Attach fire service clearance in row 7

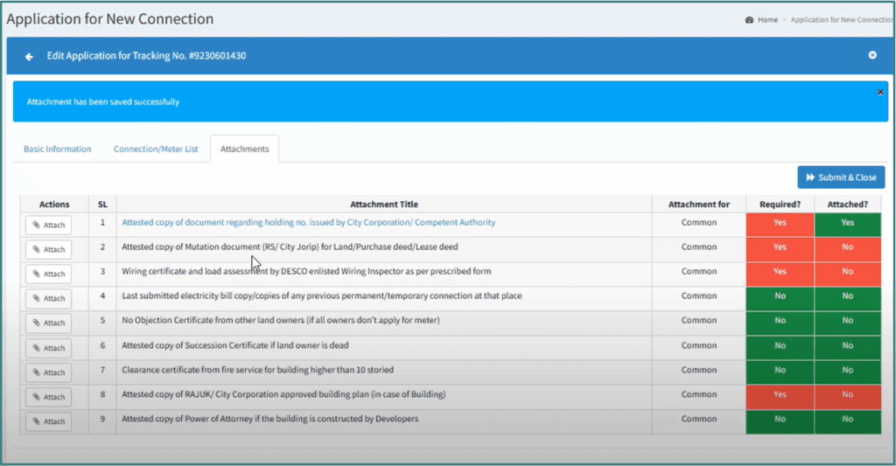pyautogui.click(x=49, y=372)
